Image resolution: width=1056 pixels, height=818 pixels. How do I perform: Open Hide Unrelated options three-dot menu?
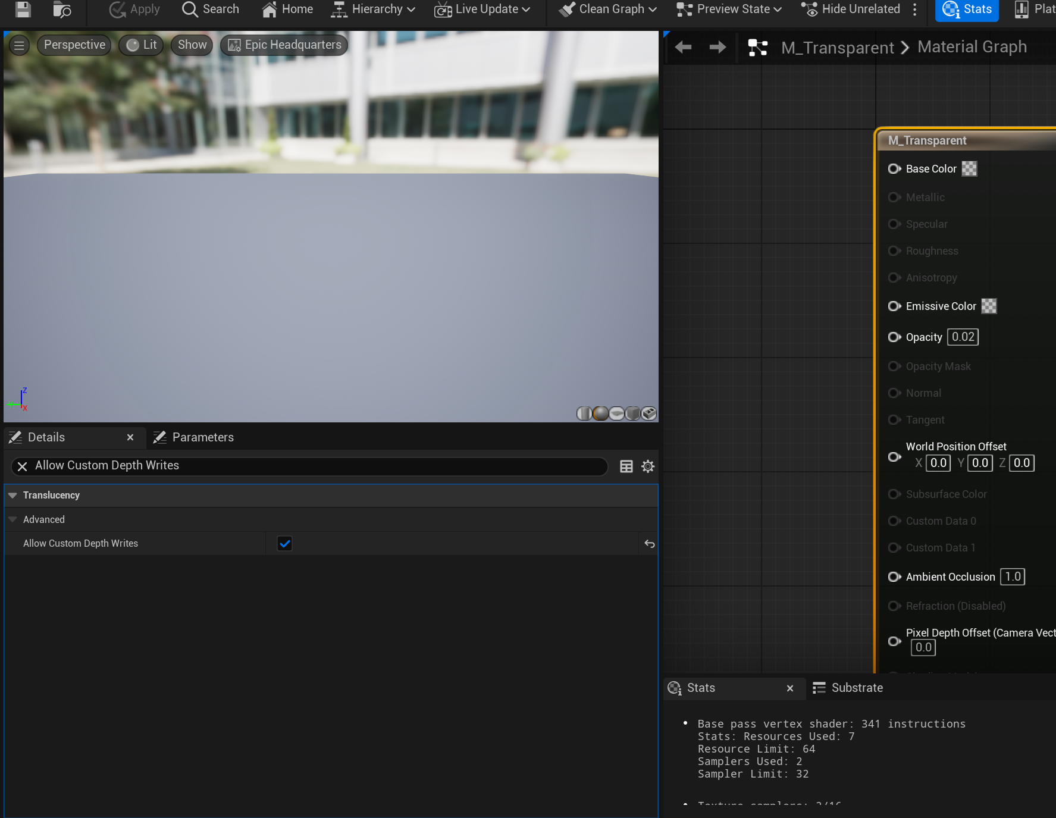(915, 9)
